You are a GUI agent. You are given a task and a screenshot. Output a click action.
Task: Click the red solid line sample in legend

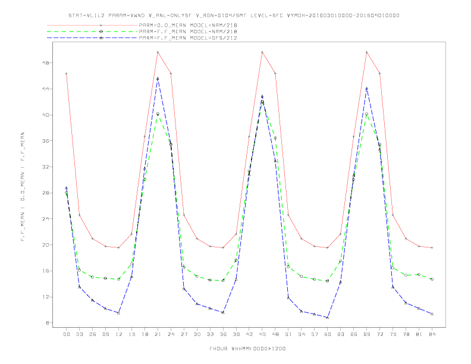tap(92, 25)
